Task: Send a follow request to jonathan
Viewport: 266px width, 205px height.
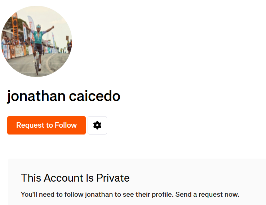Action: point(46,125)
